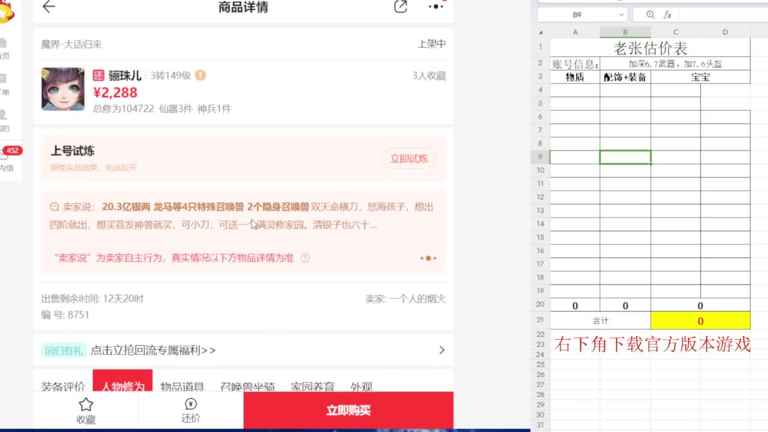Open the 召唤兽坐骑 tab
Screen dimensions: 768x432
click(247, 386)
